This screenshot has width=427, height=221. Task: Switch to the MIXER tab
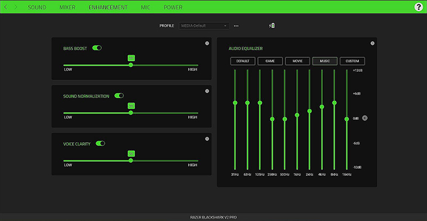(67, 8)
